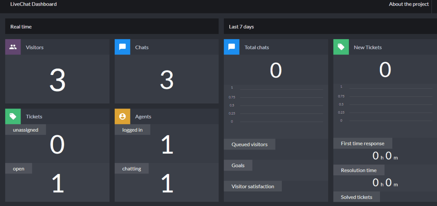437x206 pixels.
Task: Click the New Tickets count 0
Action: coord(385,69)
